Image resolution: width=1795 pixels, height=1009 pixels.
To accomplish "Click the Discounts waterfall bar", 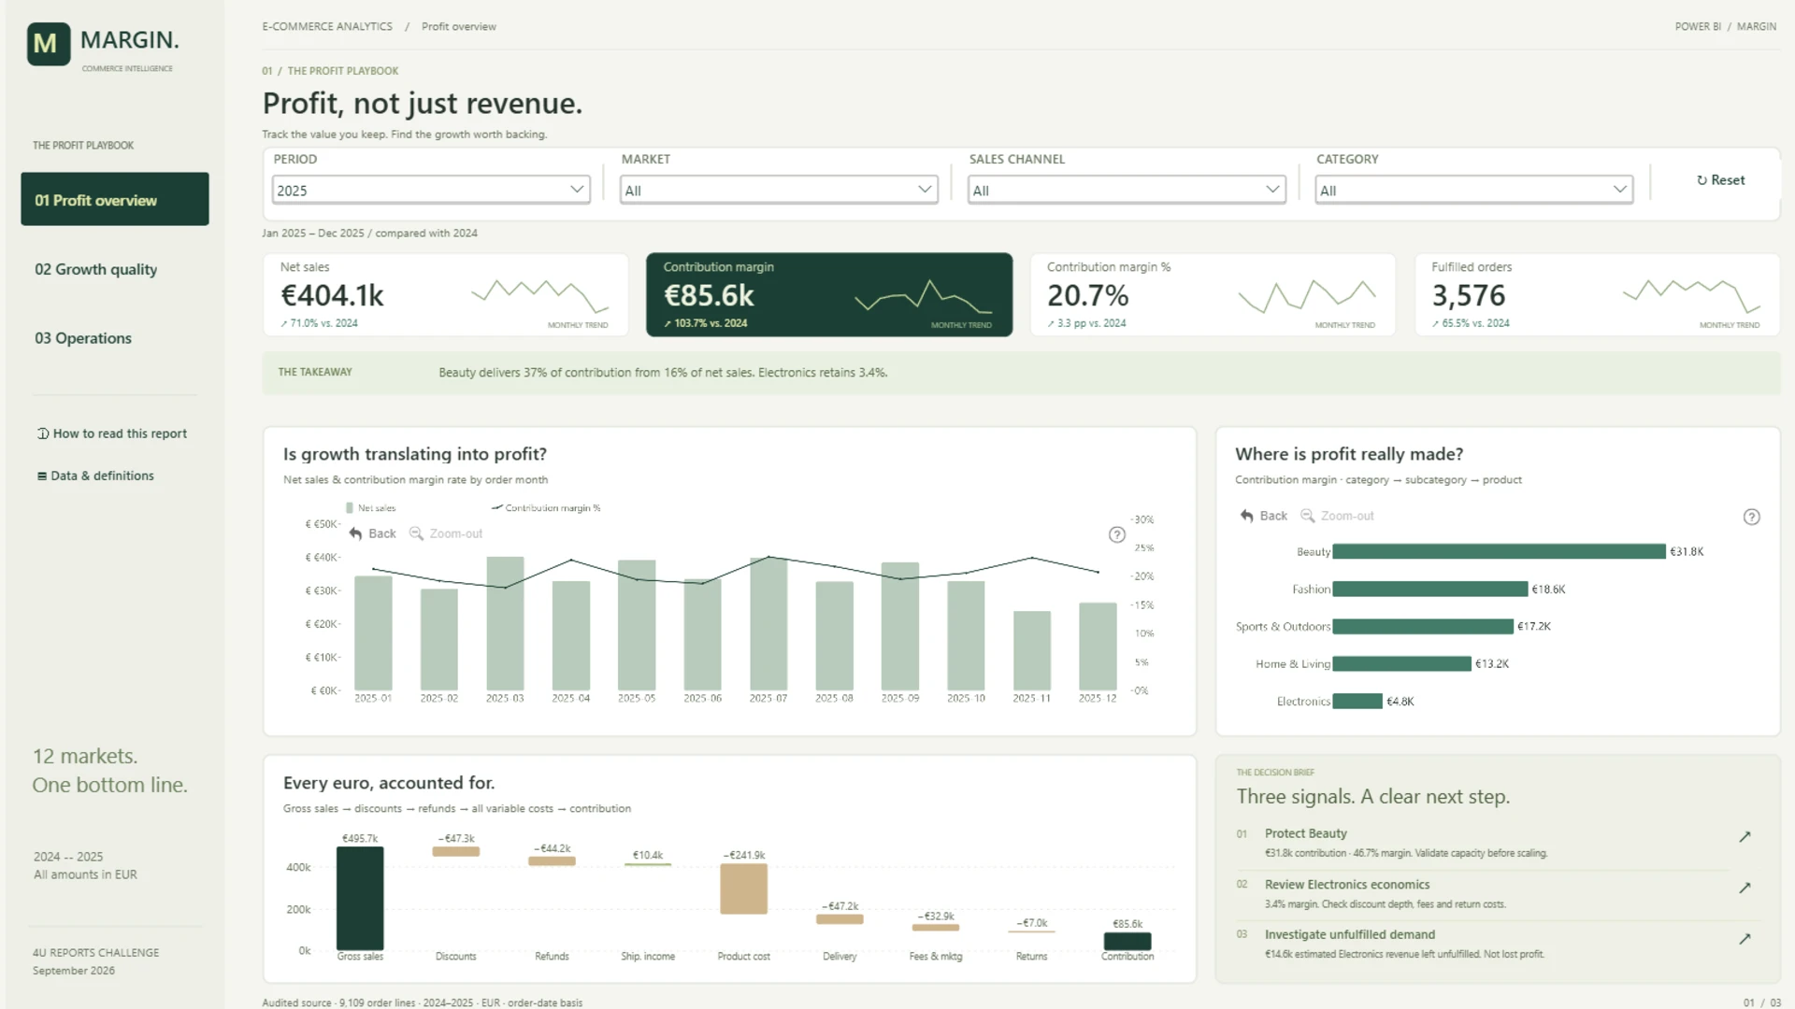I will [456, 851].
